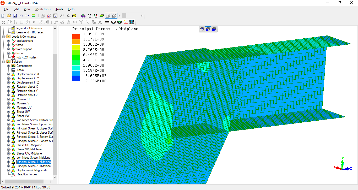
Task: Play the film strip animation icon
Action: pyautogui.click(x=131, y=22)
